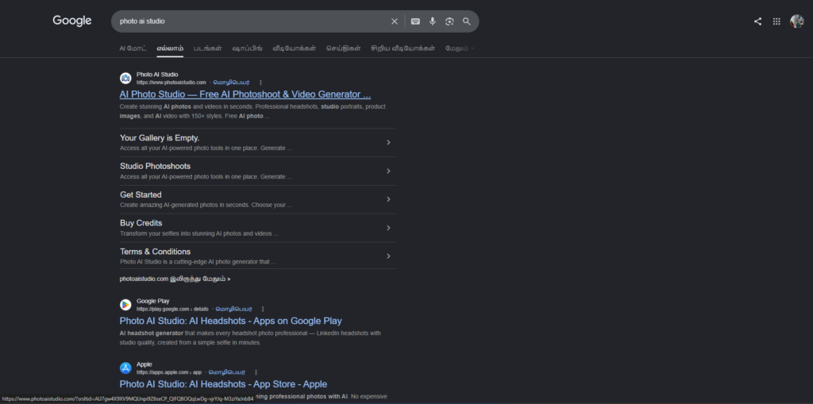The width and height of the screenshot is (813, 404).
Task: Click 'Transform your selfies into stunning' description
Action: tap(199, 234)
